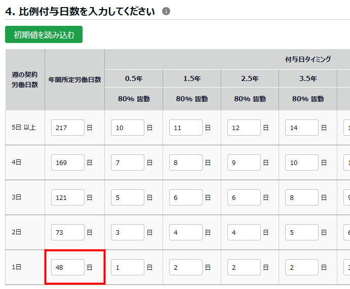Select 0.5年 grant days field in 2日 row
Screen dimensions: 350x289
point(128,232)
